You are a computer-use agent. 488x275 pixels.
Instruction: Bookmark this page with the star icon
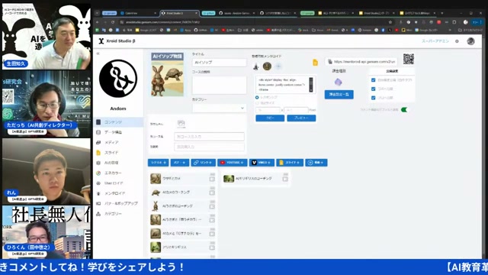coord(390,22)
